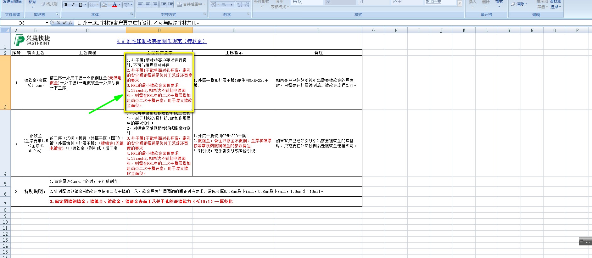Increase indent

pos(170,4)
